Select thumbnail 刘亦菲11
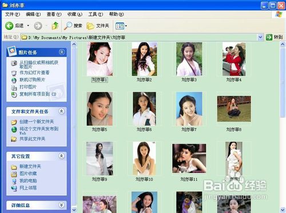The height and width of the screenshot is (213, 286). tap(189, 159)
